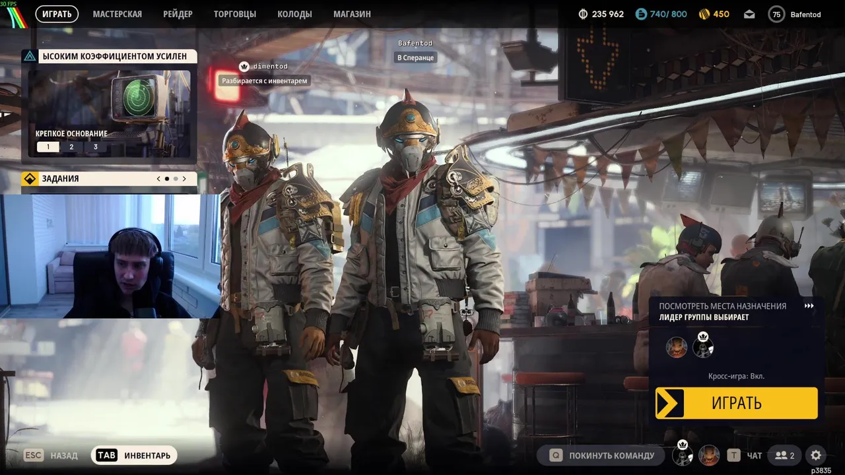Open the settings gear icon
Image resolution: width=845 pixels, height=475 pixels.
816,455
